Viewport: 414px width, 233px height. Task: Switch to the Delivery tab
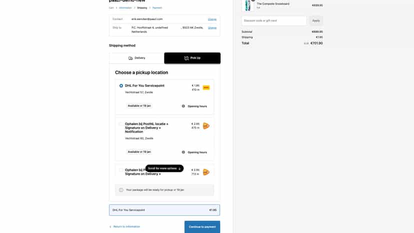point(137,58)
